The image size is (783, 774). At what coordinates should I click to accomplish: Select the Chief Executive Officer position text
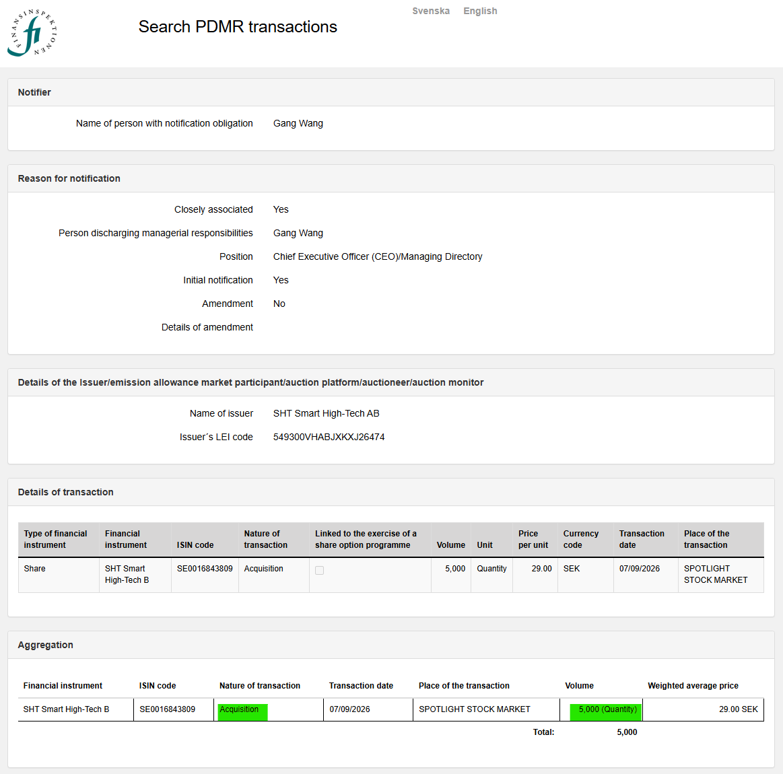click(x=378, y=256)
